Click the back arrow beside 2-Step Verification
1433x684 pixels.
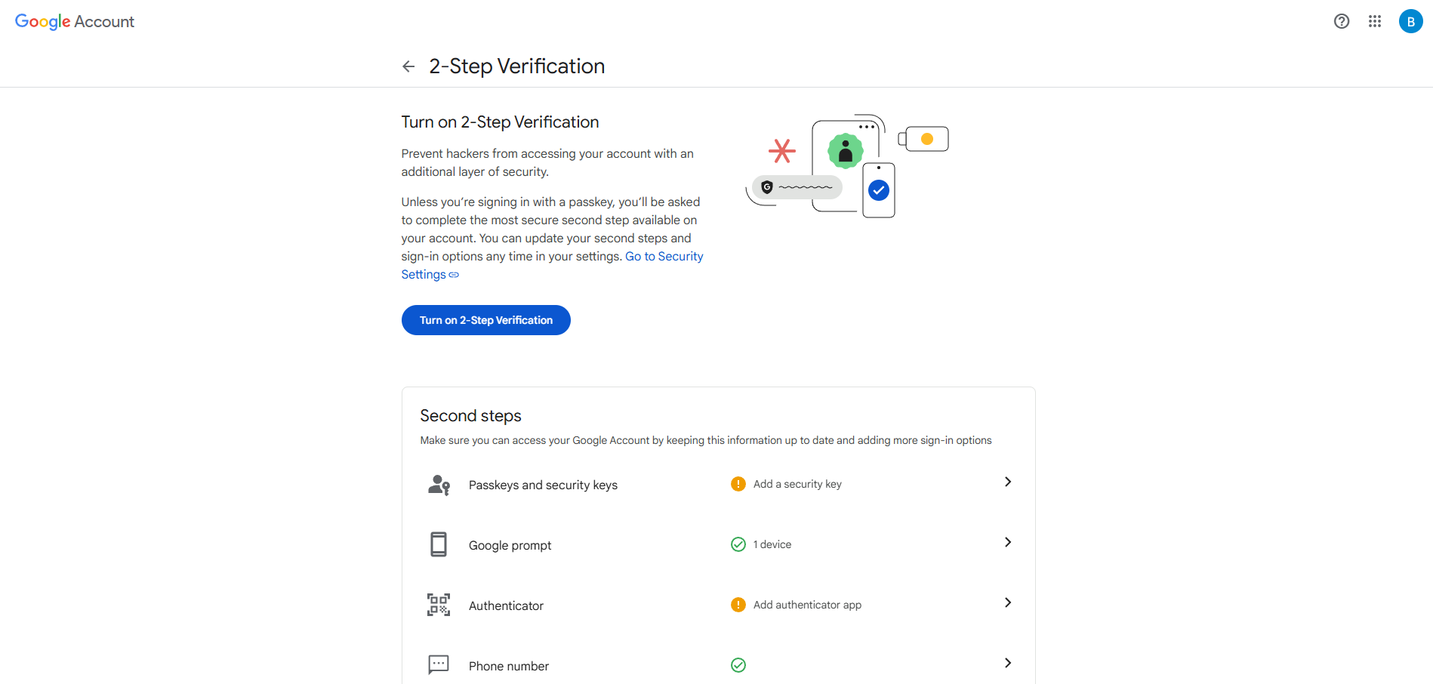(x=408, y=66)
